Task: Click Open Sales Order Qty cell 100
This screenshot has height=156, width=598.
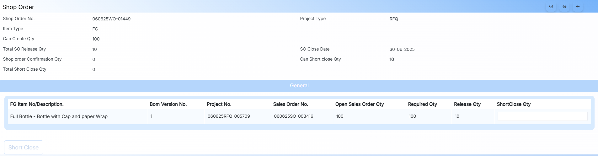Action: 340,116
